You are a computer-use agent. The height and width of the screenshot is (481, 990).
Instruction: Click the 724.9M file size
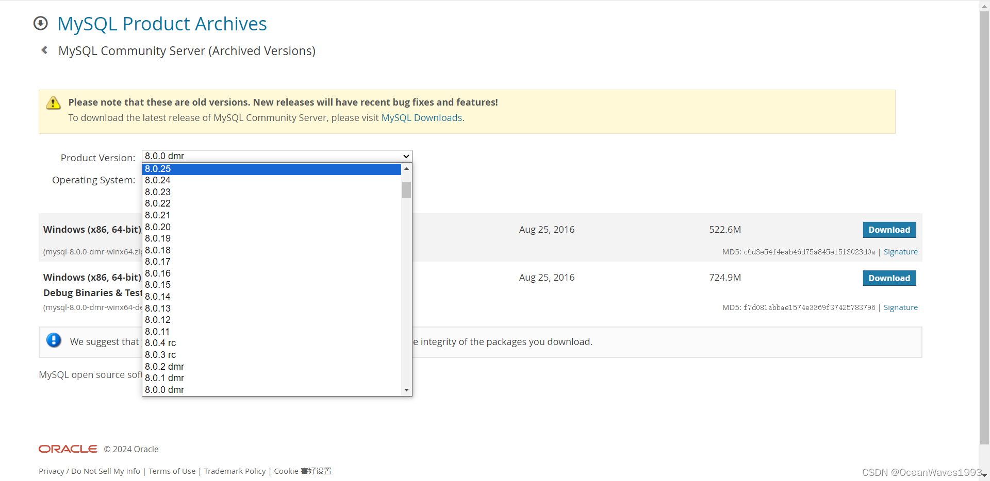[x=725, y=278]
